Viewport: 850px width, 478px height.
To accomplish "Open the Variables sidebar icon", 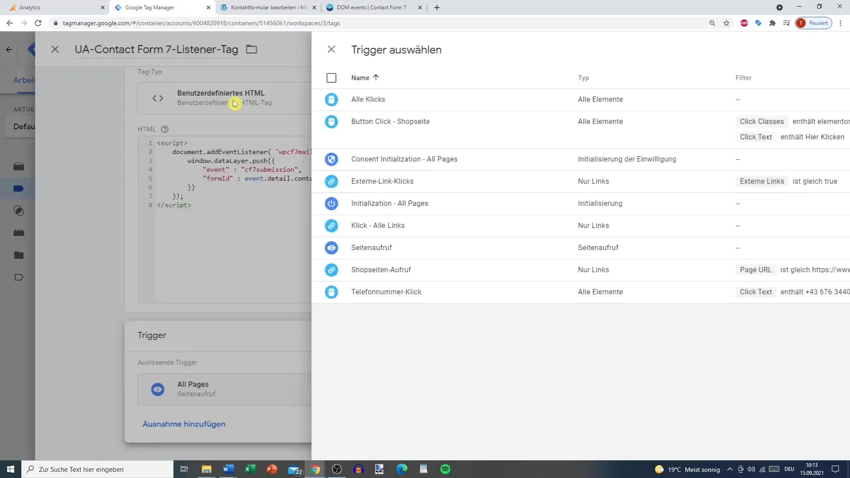I will coord(19,233).
